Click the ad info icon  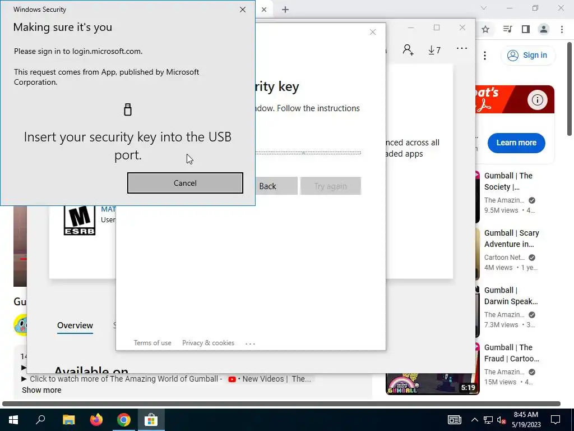[537, 100]
